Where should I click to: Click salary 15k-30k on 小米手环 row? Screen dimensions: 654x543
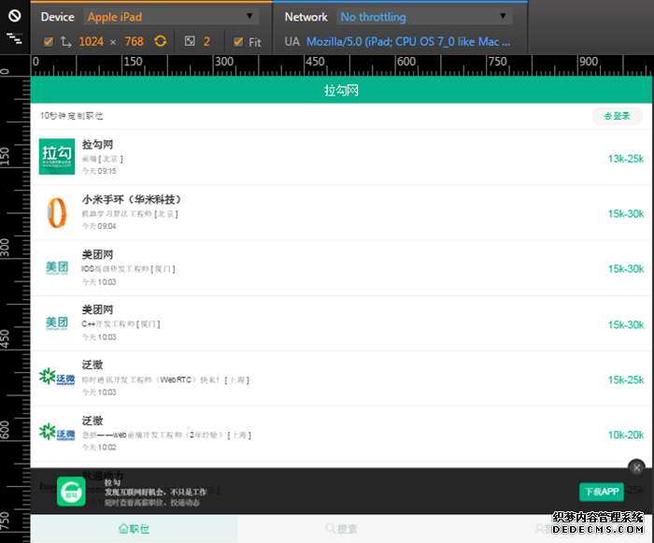coord(626,214)
